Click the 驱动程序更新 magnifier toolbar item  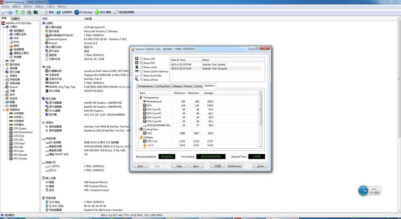click(124, 12)
